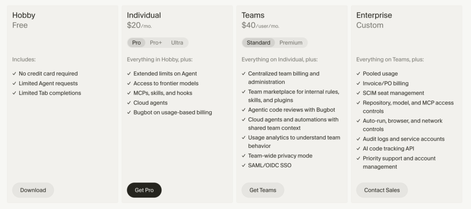
Task: Switch to the Ultra tier option
Action: (x=177, y=43)
